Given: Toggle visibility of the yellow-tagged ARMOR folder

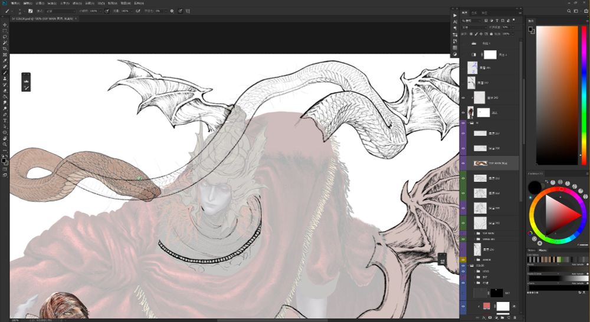Looking at the screenshot, I should (463, 260).
